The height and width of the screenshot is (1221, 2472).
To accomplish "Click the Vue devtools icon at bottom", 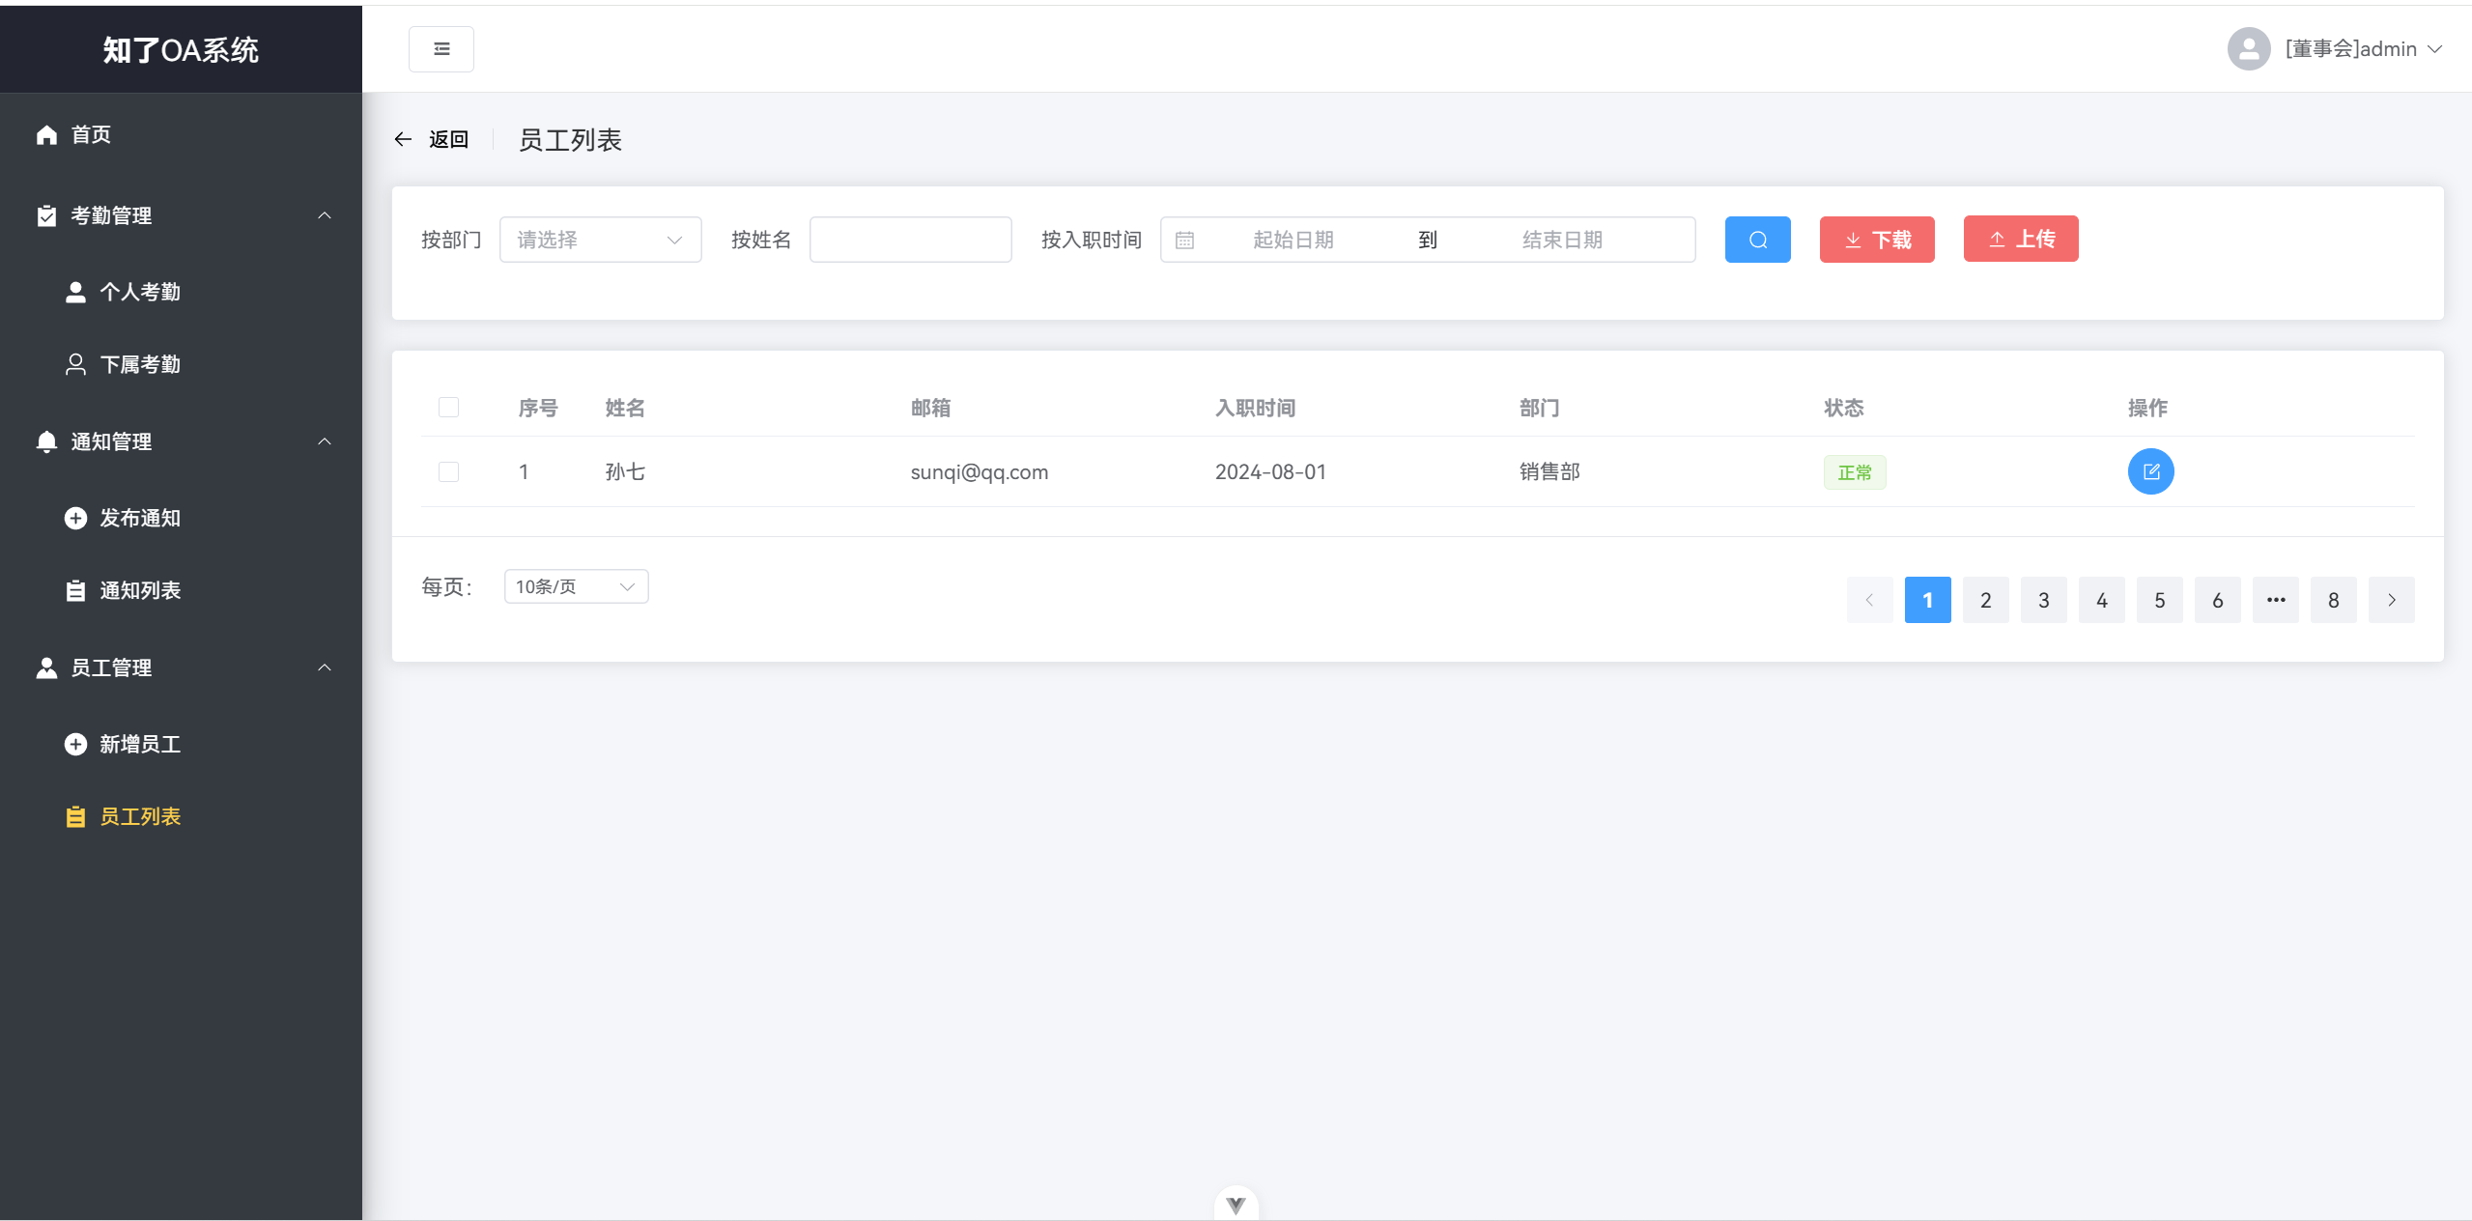I will (x=1236, y=1205).
